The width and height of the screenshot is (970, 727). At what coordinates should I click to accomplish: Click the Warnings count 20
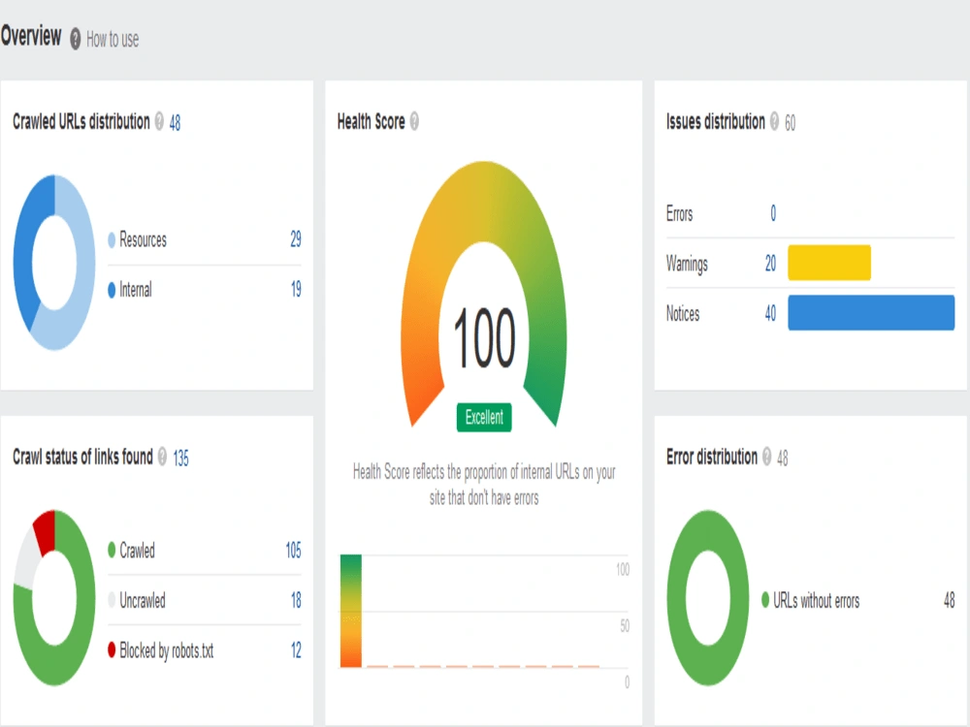coord(770,264)
